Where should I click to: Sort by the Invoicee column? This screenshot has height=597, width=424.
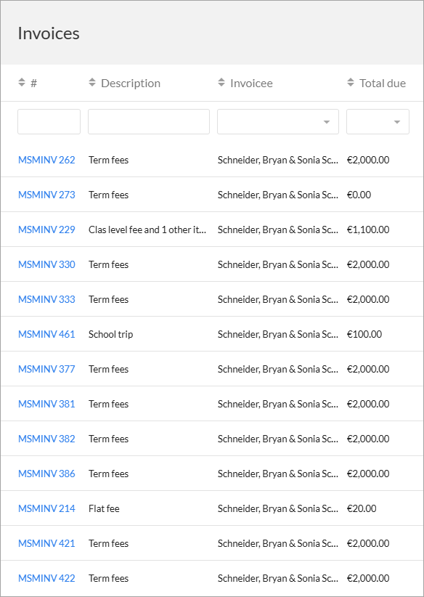(x=245, y=83)
